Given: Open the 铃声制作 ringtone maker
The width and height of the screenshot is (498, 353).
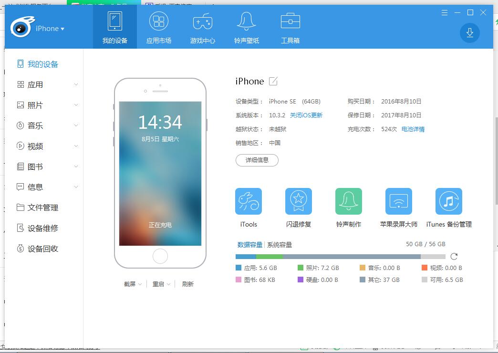Looking at the screenshot, I should [348, 200].
